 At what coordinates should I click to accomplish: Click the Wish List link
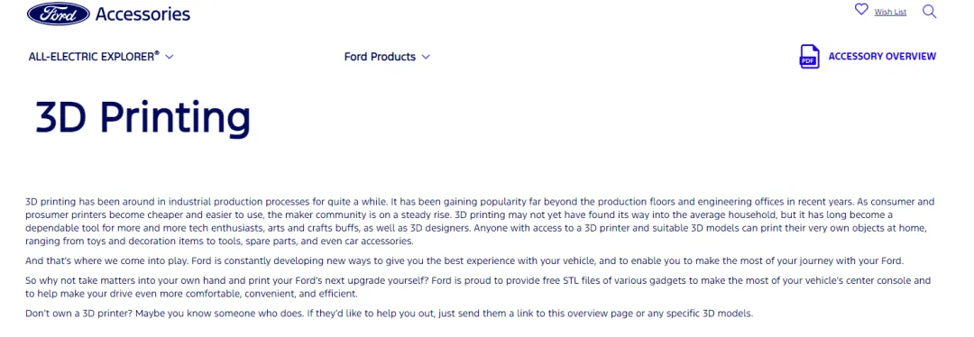[890, 12]
